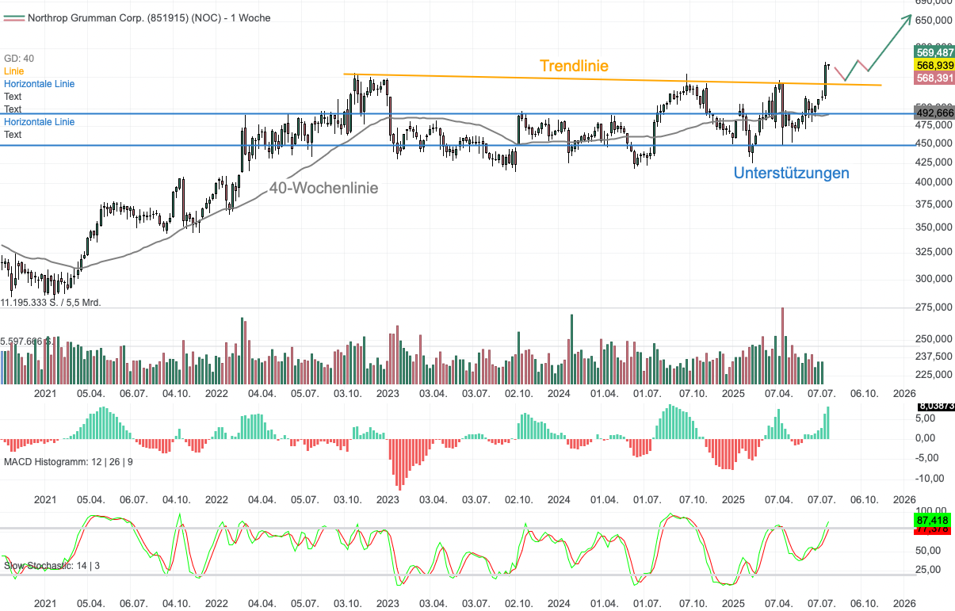The image size is (955, 611).
Task: Click the 40-Wochenlinie annotation label
Action: (323, 189)
